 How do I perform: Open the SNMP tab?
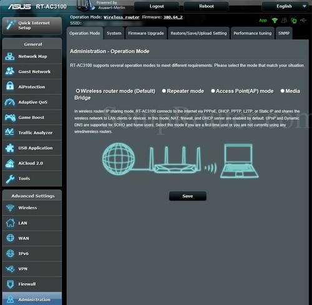pyautogui.click(x=284, y=33)
